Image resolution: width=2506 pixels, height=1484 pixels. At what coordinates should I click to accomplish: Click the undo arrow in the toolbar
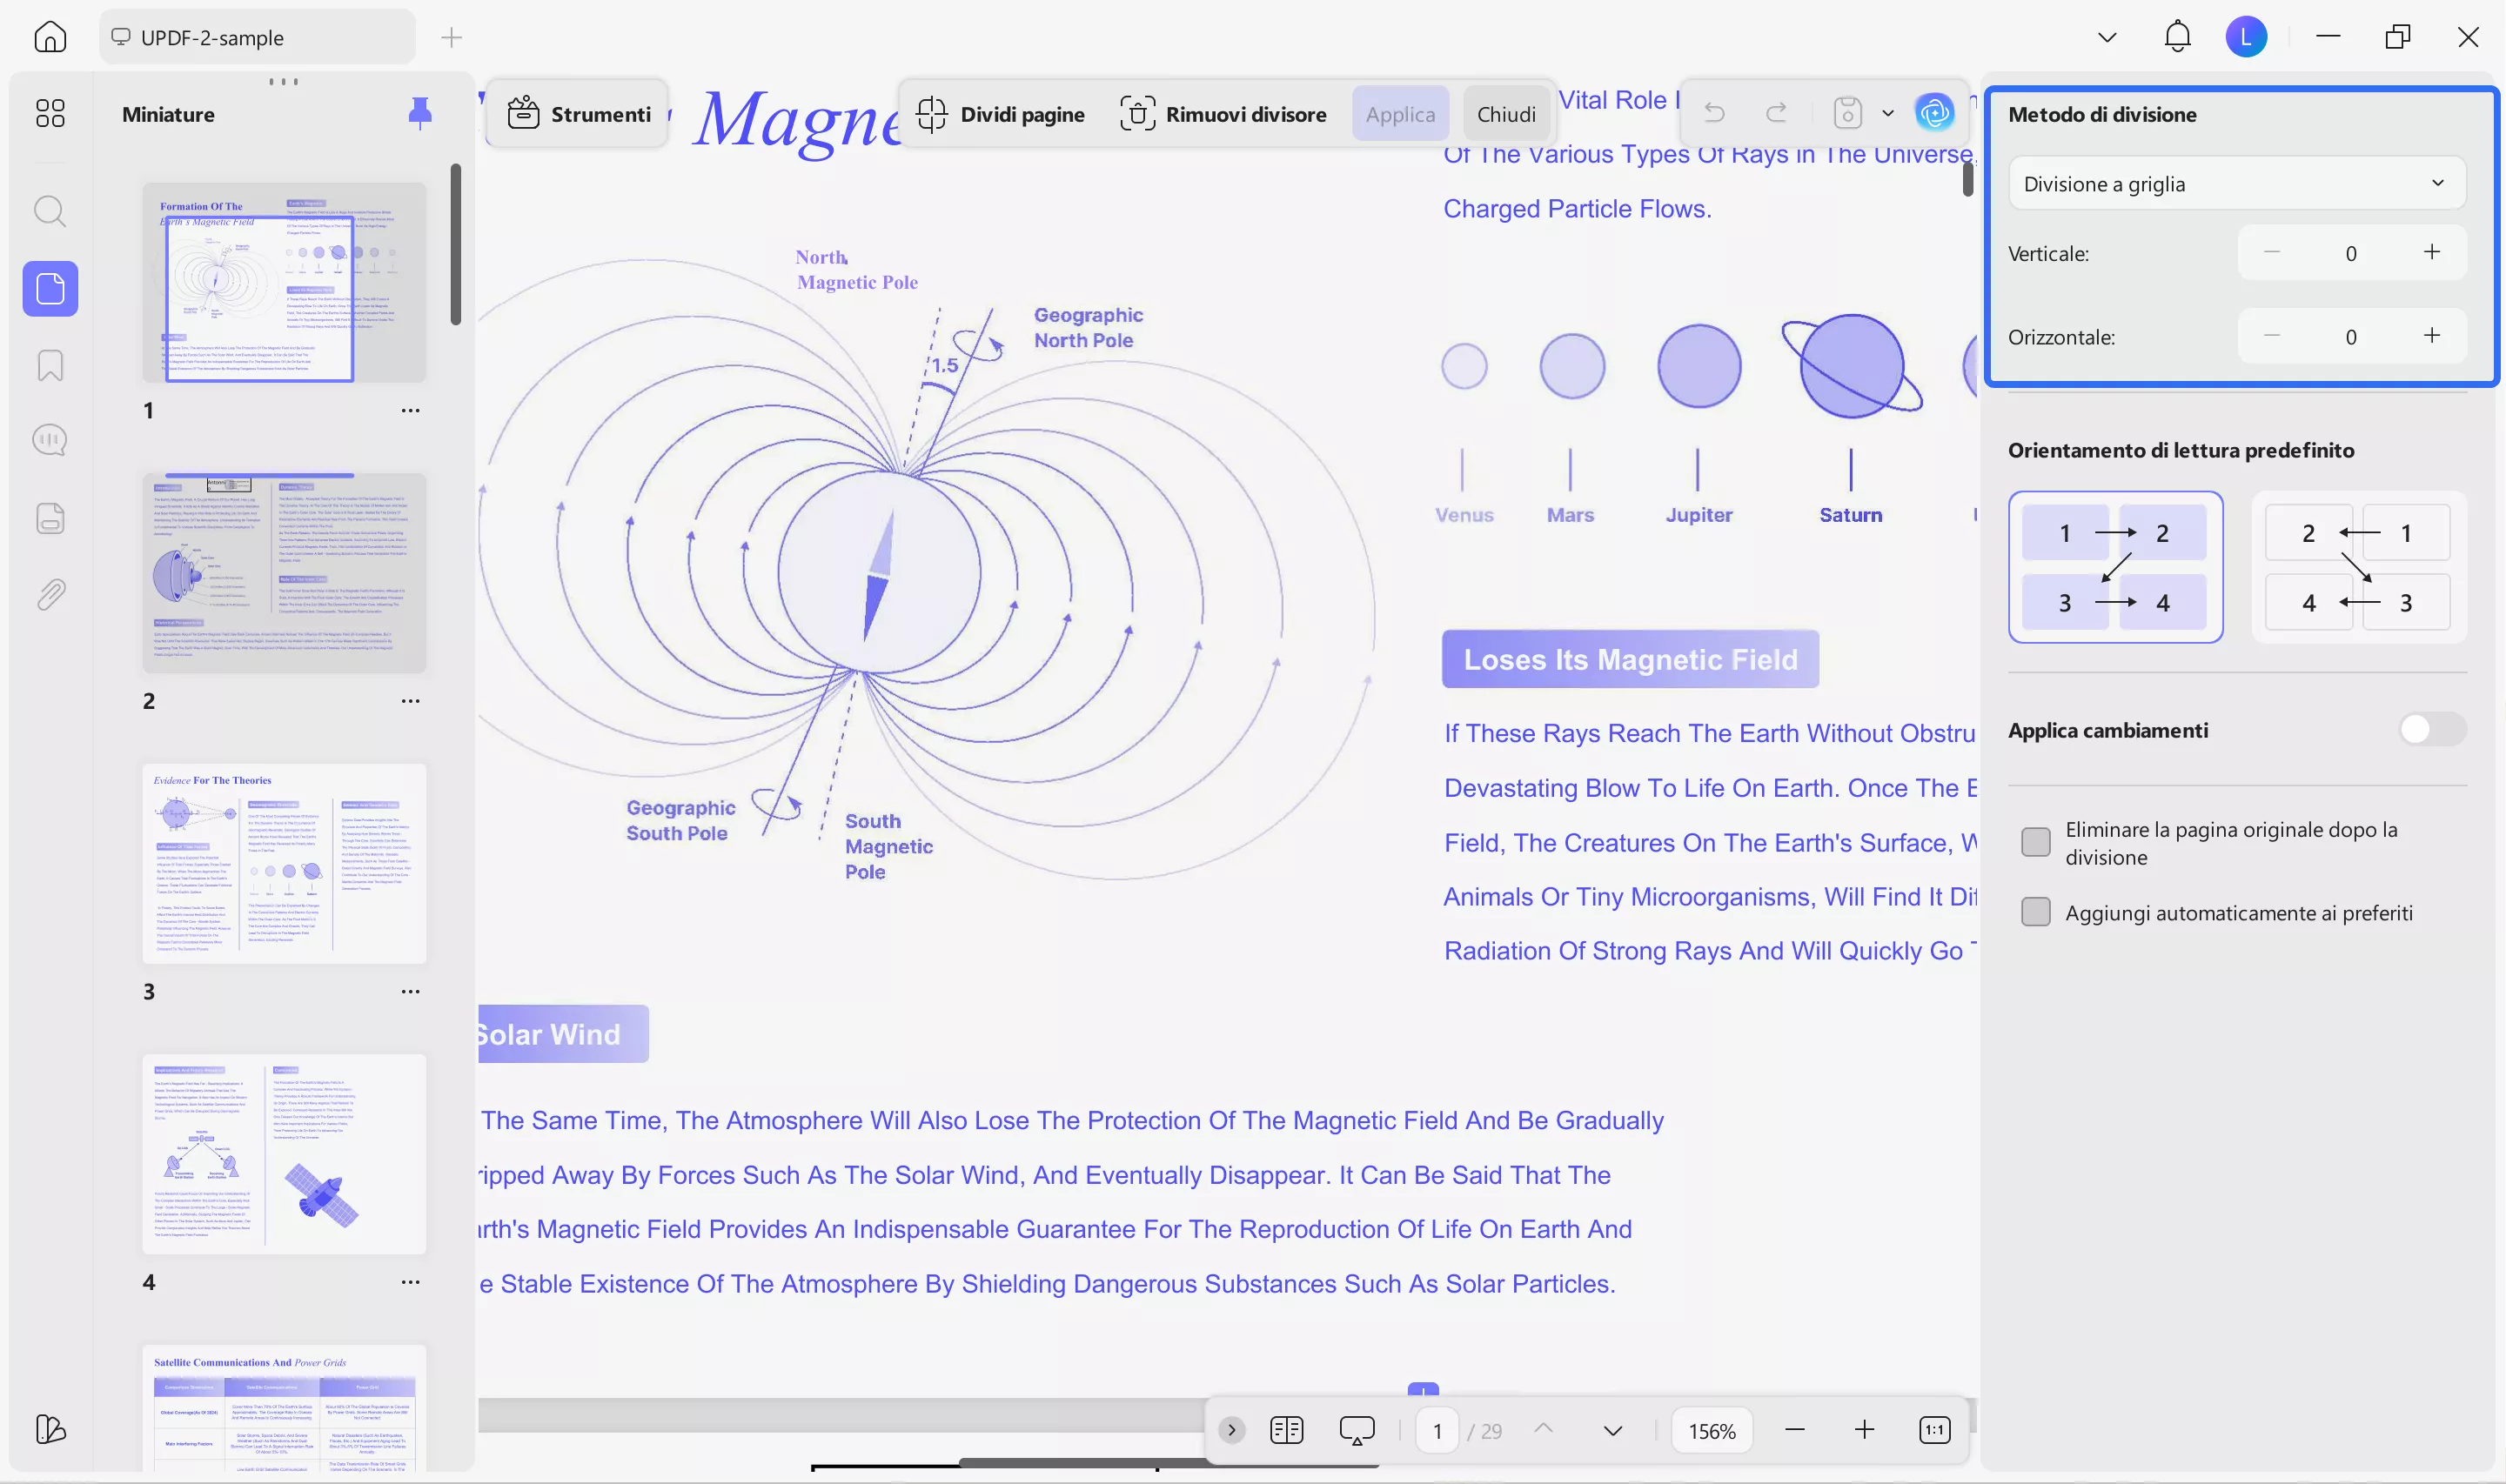[x=1713, y=112]
